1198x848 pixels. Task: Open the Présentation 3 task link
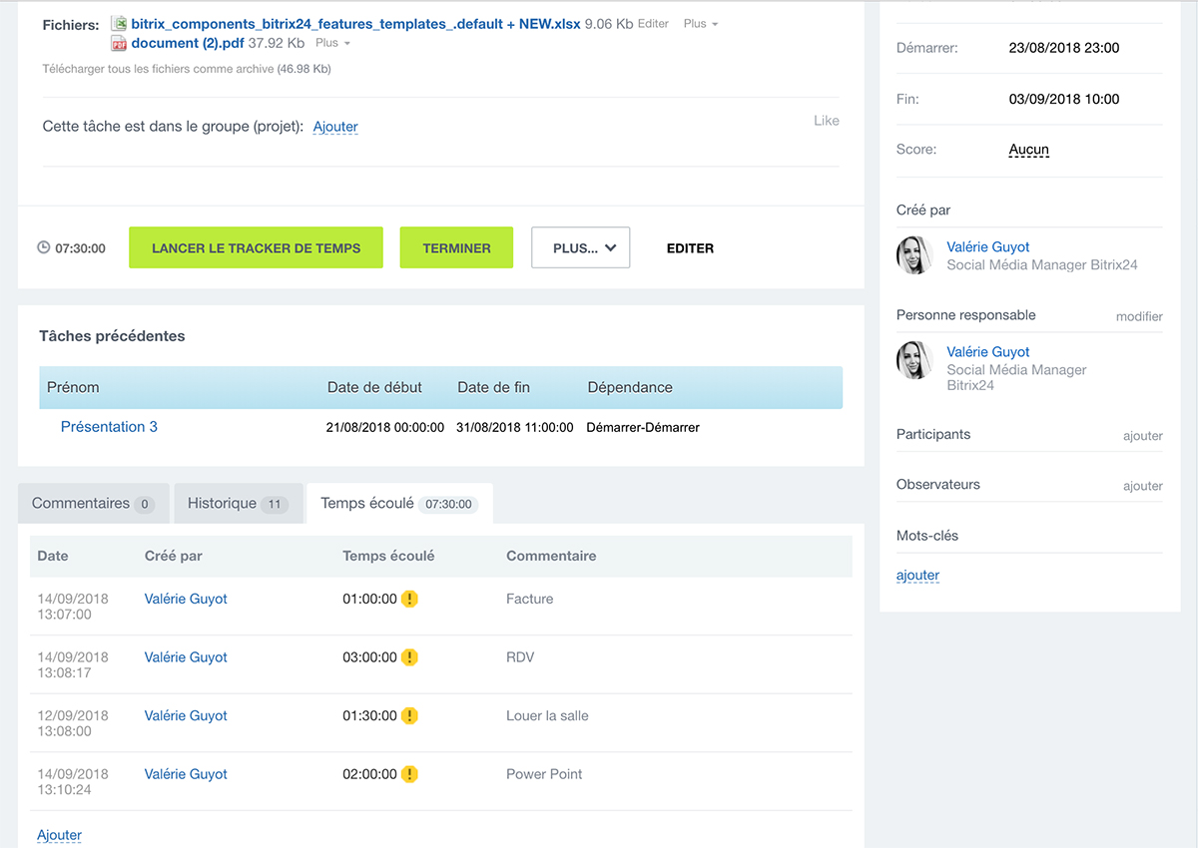coord(109,427)
